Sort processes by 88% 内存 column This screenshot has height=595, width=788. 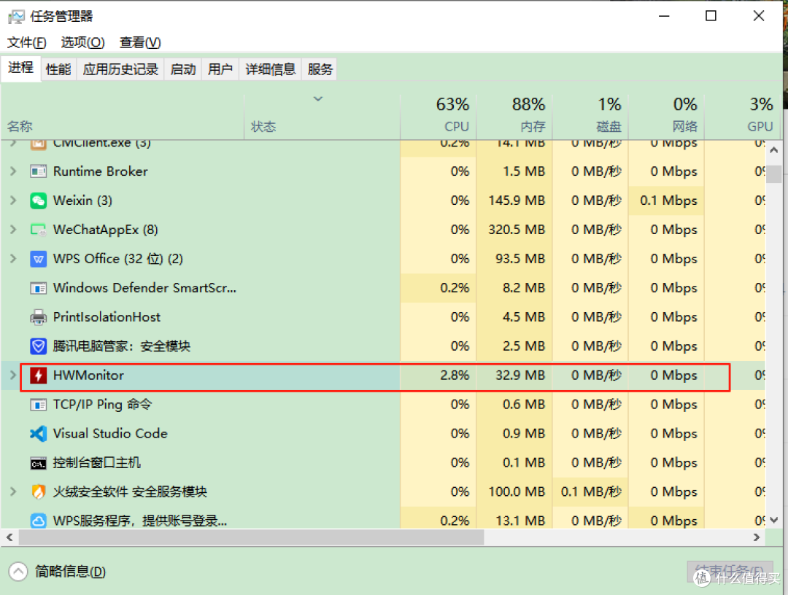pos(514,117)
